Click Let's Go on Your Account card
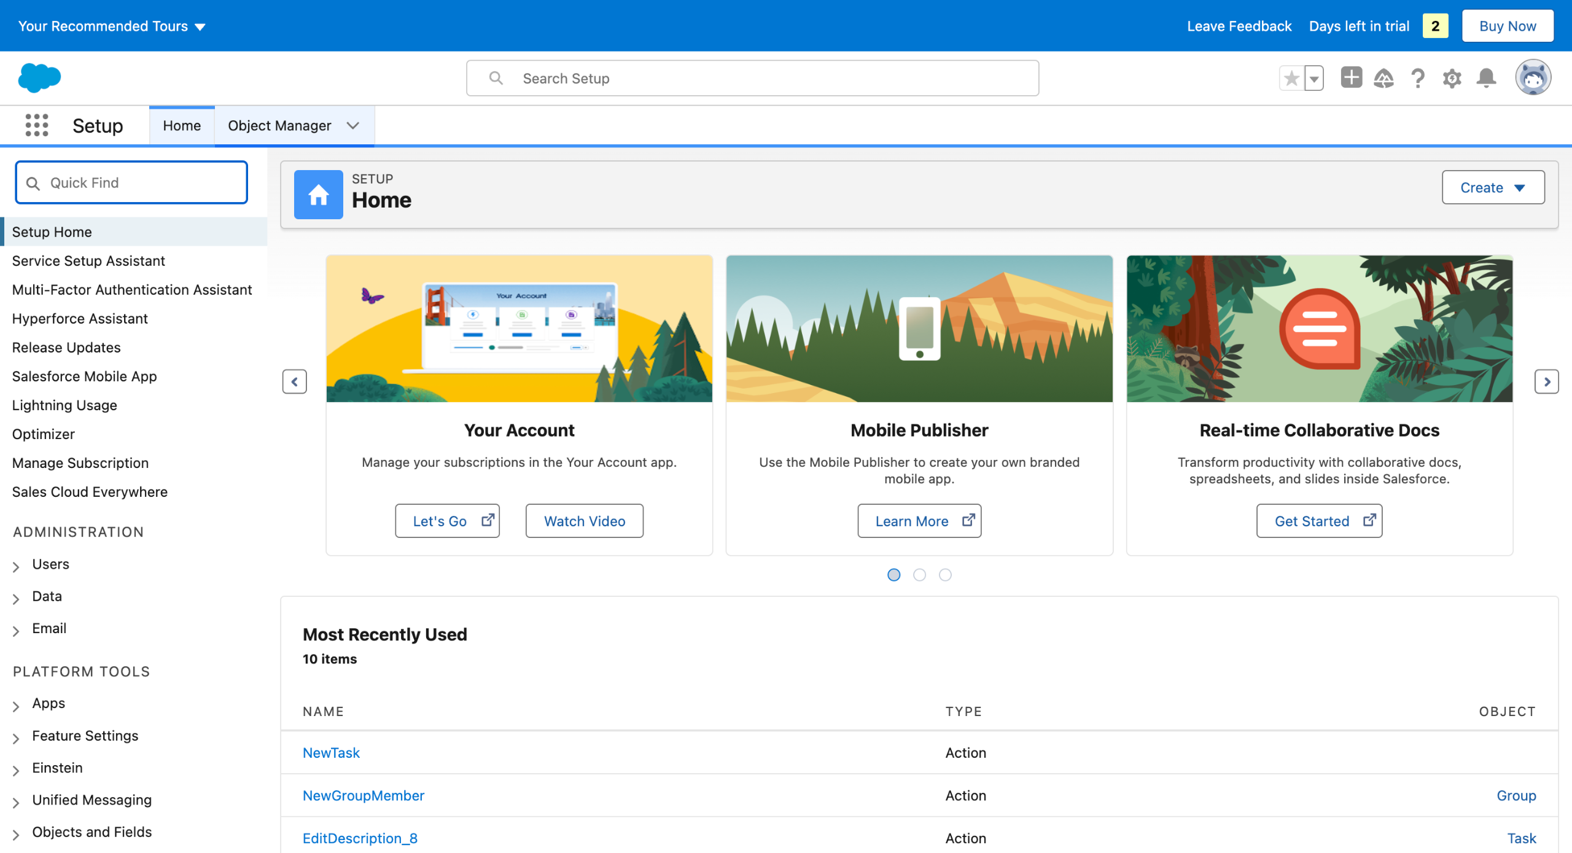Viewport: 1572px width, 853px height. 447,521
